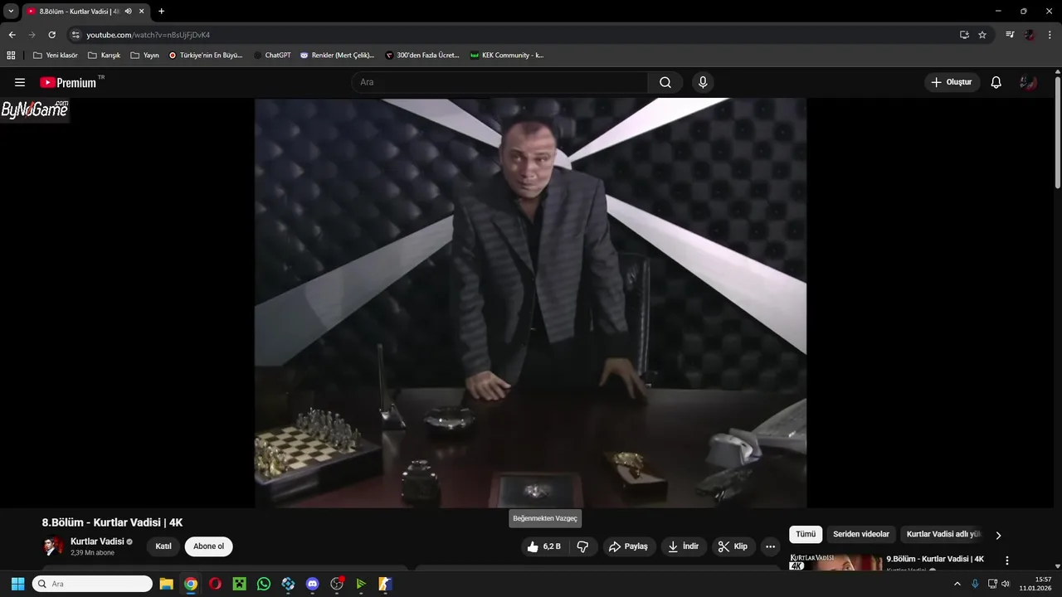Download the video with İndir
Viewport: 1062px width, 597px height.
coord(684,546)
